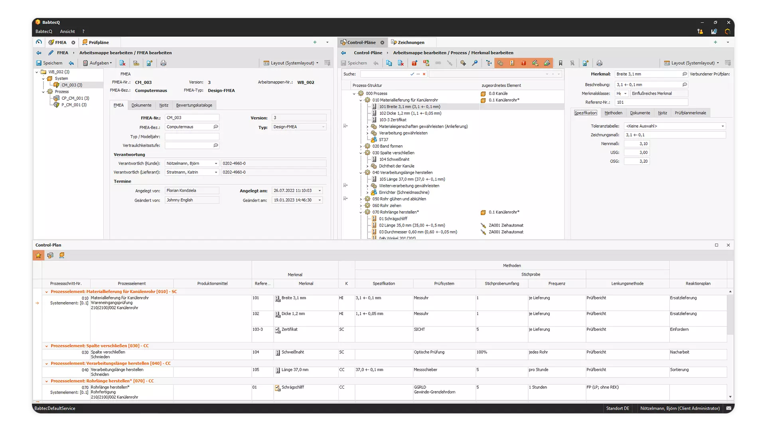This screenshot has height=431, width=766.
Task: Click the mail envelope icon in status bar
Action: pyautogui.click(x=729, y=408)
